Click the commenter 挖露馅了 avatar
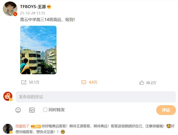 coord(8,129)
